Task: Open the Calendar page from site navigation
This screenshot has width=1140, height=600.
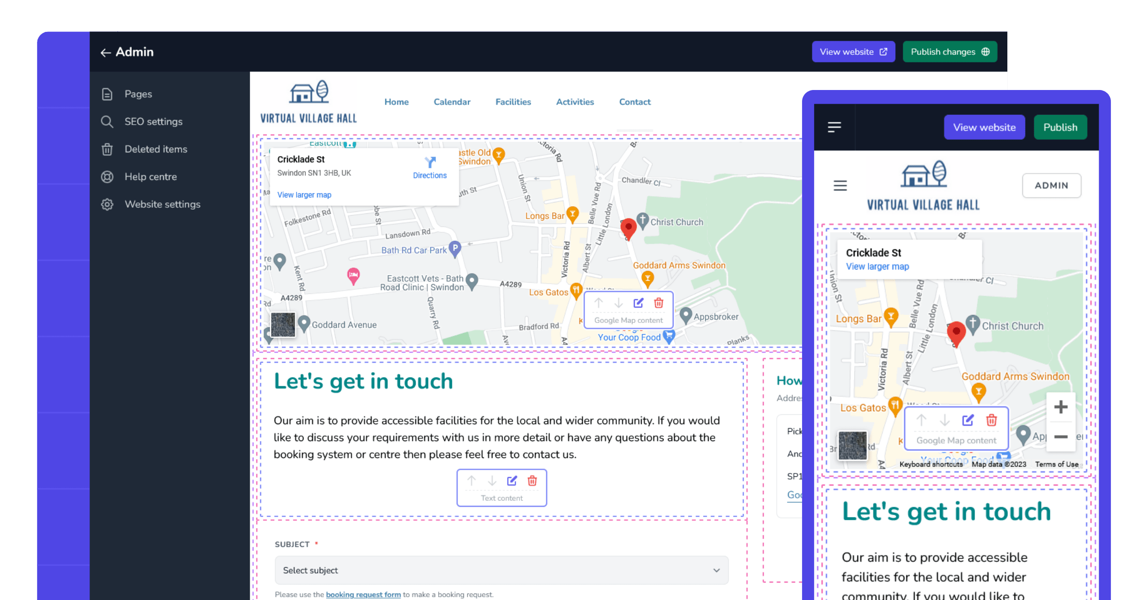Action: (452, 102)
